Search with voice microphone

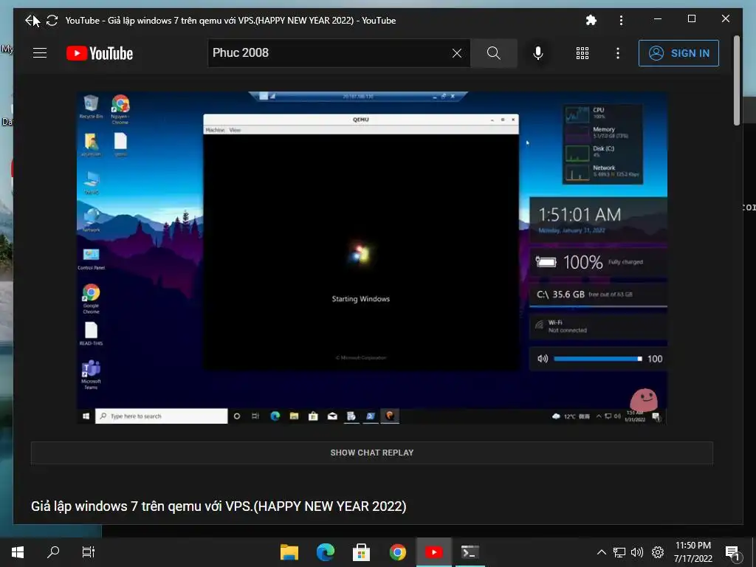click(538, 53)
